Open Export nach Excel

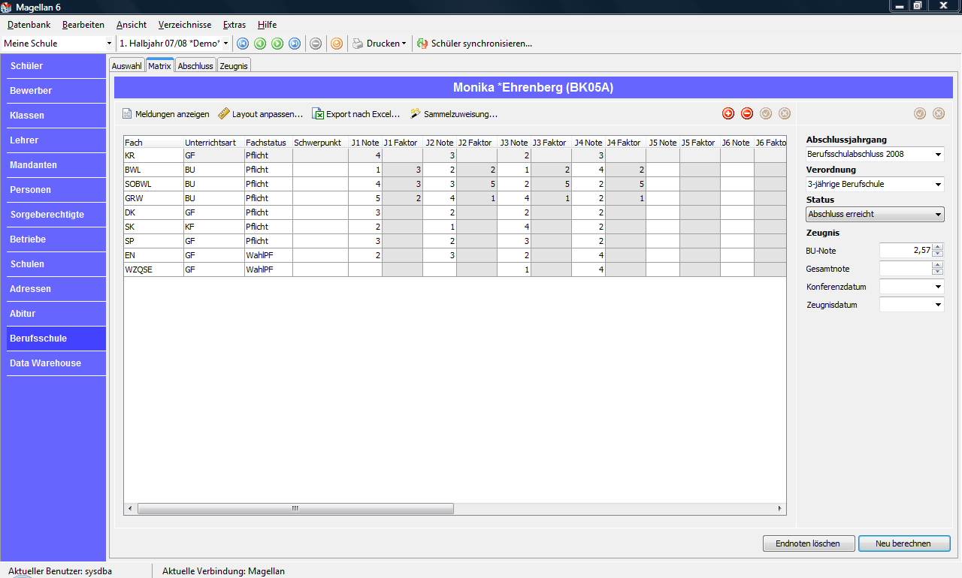356,114
